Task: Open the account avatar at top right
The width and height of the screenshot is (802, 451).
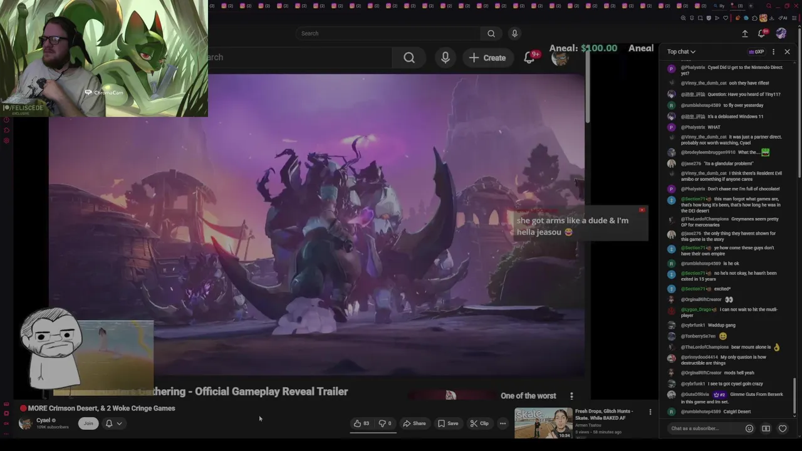Action: click(x=781, y=33)
